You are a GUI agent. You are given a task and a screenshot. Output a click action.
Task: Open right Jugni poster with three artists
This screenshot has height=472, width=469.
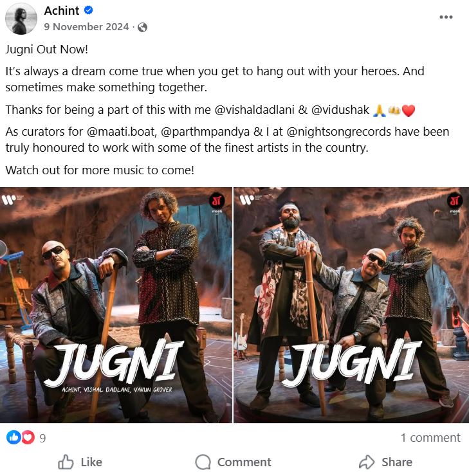[351, 305]
